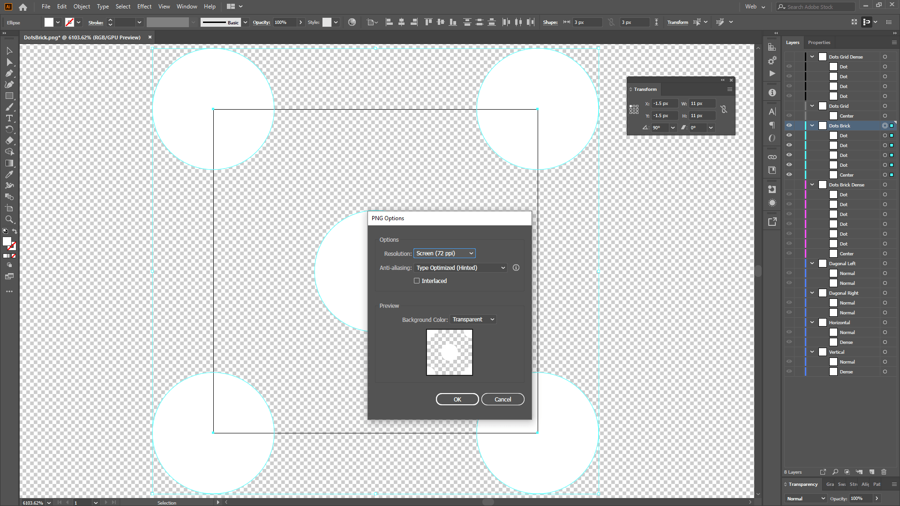Enable the Interlaced checkbox
Screen dimensions: 900x506
[x=417, y=281]
